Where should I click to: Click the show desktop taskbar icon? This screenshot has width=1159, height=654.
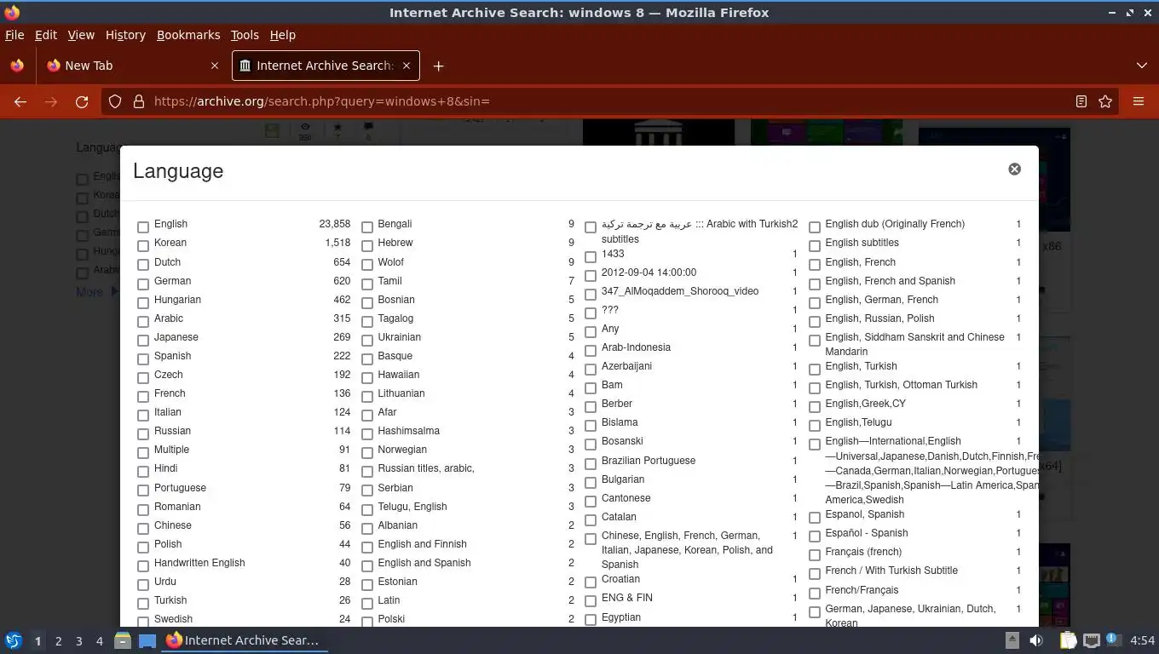click(147, 640)
